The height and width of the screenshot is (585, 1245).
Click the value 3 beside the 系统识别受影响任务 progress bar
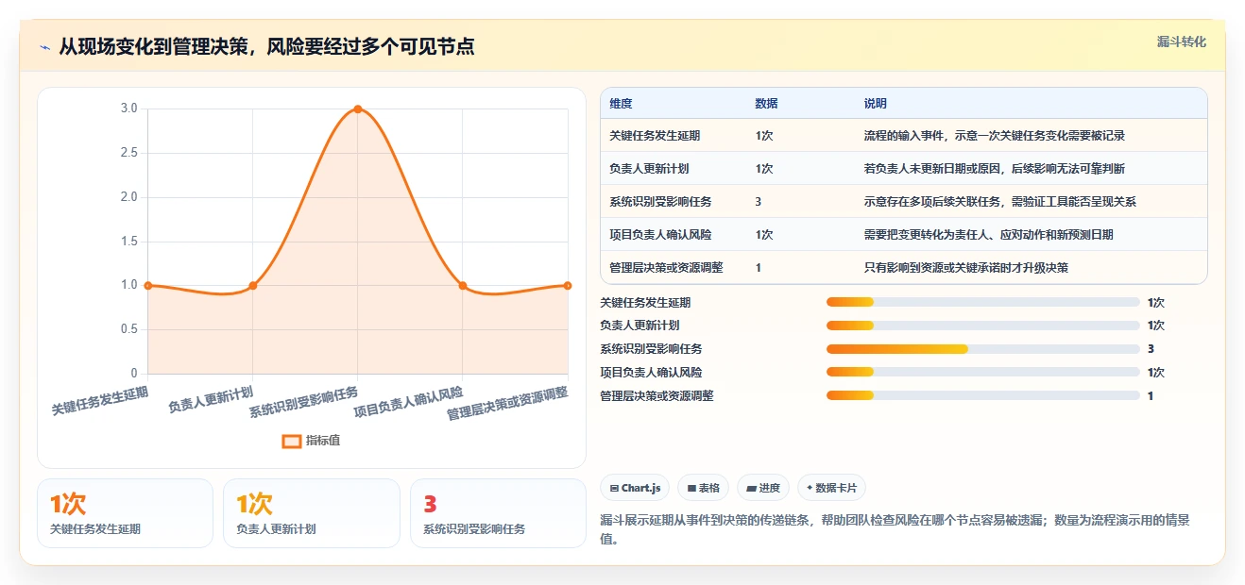(x=1151, y=349)
